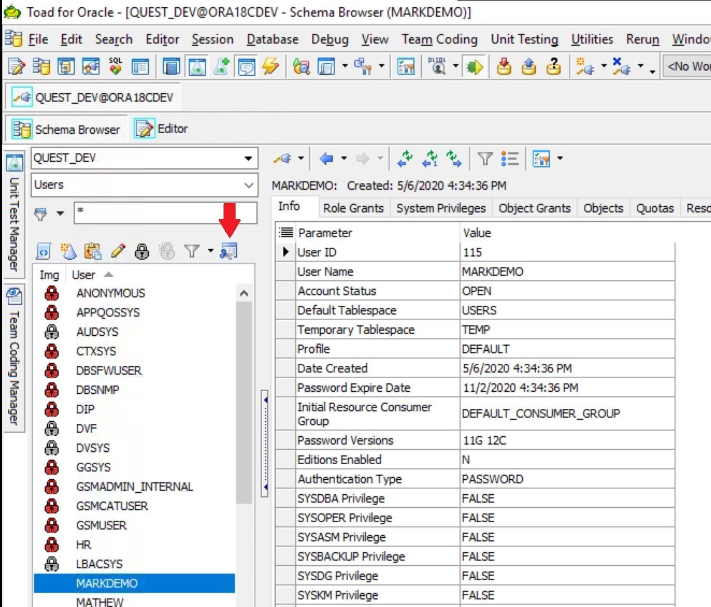Click the Create User flask icon
The image size is (711, 607).
tap(68, 251)
